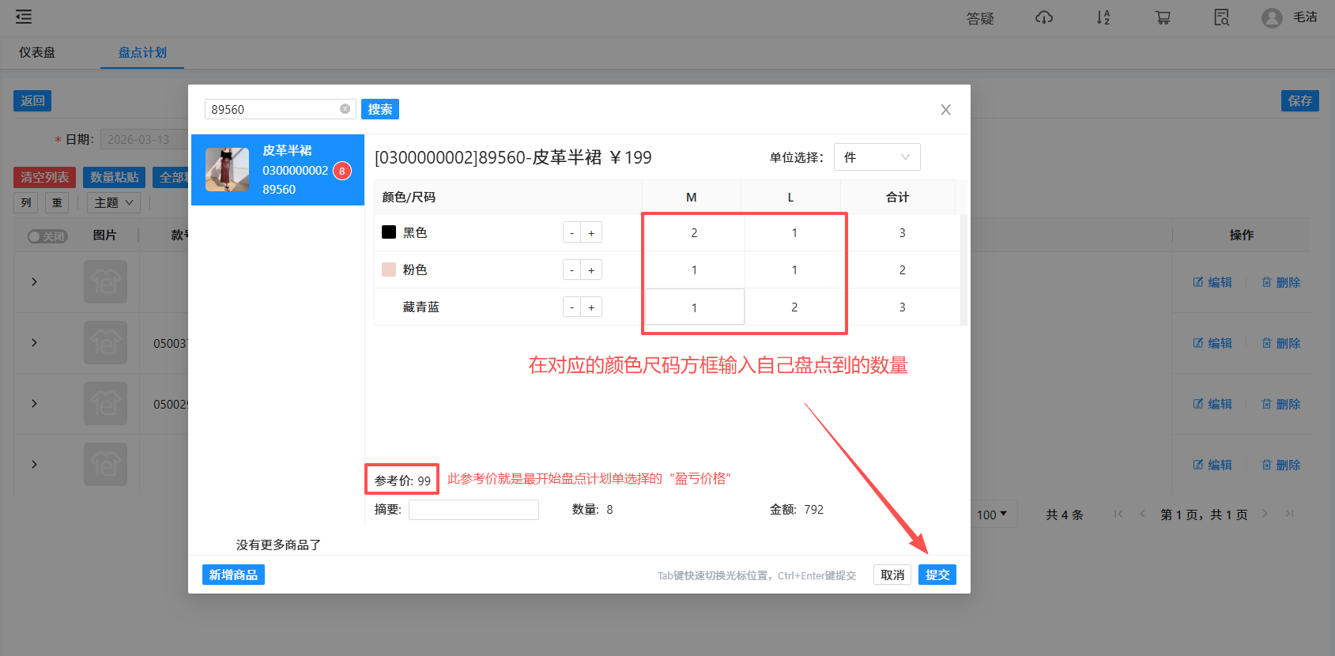Expand the 05003 table row
The width and height of the screenshot is (1335, 656).
click(34, 342)
